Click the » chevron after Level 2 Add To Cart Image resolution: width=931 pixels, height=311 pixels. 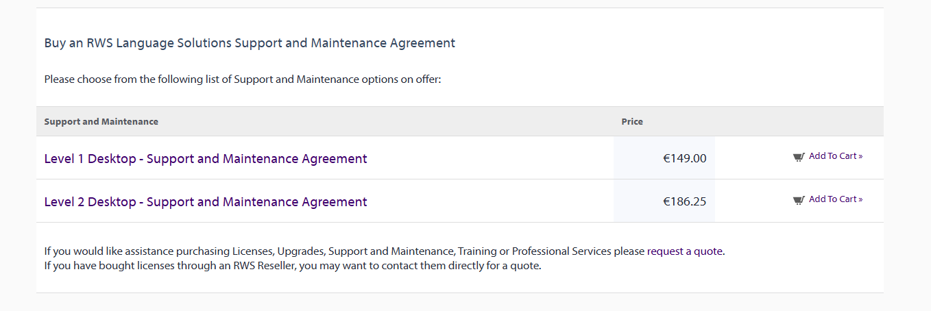click(860, 199)
